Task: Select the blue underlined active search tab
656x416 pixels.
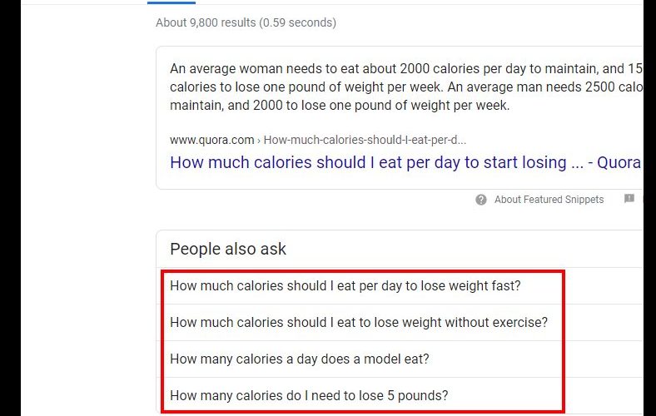Action: 171,2
